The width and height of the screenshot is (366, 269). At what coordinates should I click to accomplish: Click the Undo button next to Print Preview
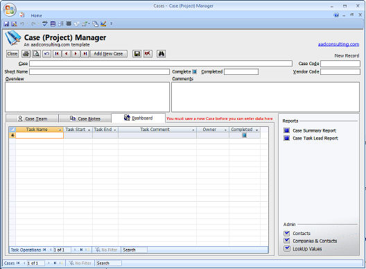point(46,53)
